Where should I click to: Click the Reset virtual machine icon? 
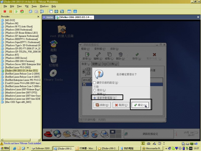pos(22,11)
